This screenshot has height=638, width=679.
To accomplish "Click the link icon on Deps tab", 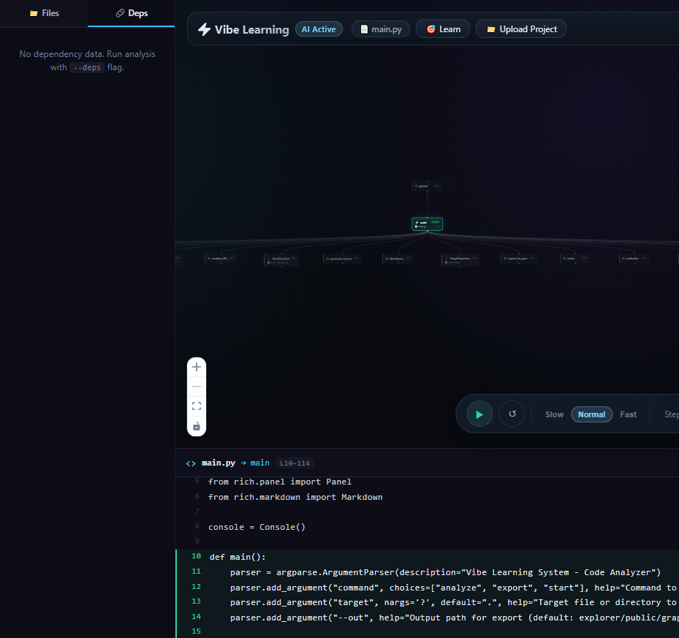I will point(120,13).
